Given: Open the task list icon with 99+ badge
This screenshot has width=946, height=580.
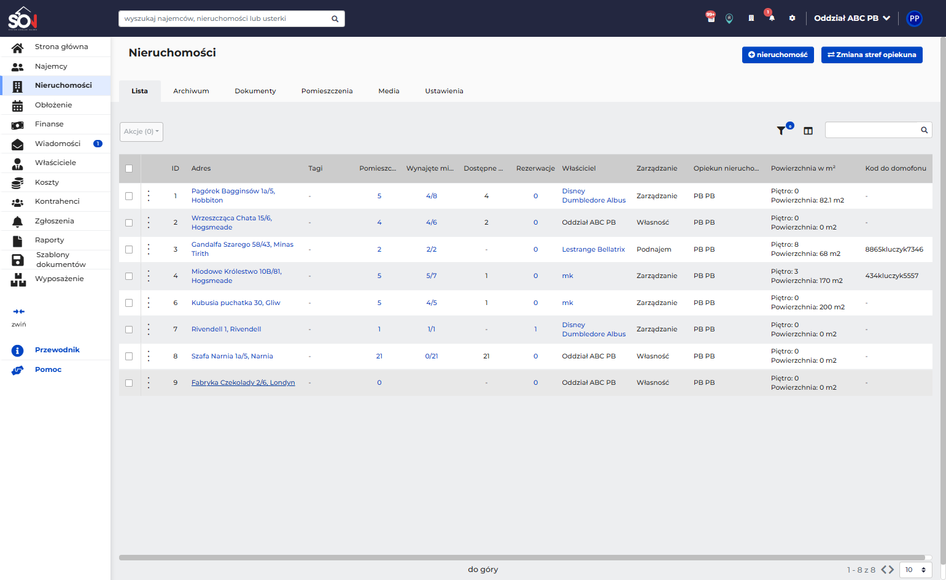Looking at the screenshot, I should [711, 18].
